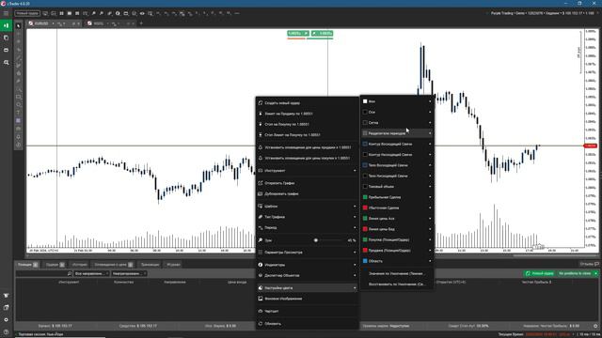Screen dimensions: 602x338
Task: Open Фоновое Изображение menu entry
Action: [x=308, y=299]
